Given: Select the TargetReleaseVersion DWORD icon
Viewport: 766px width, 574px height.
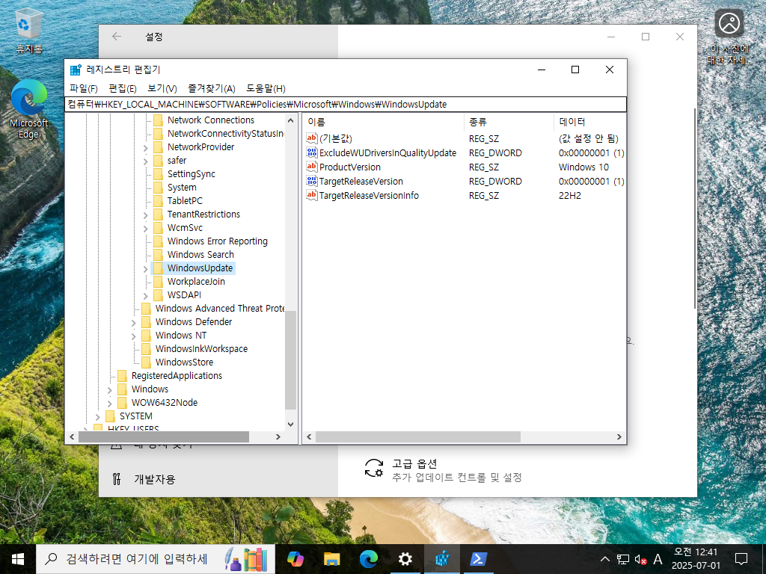Looking at the screenshot, I should [312, 181].
